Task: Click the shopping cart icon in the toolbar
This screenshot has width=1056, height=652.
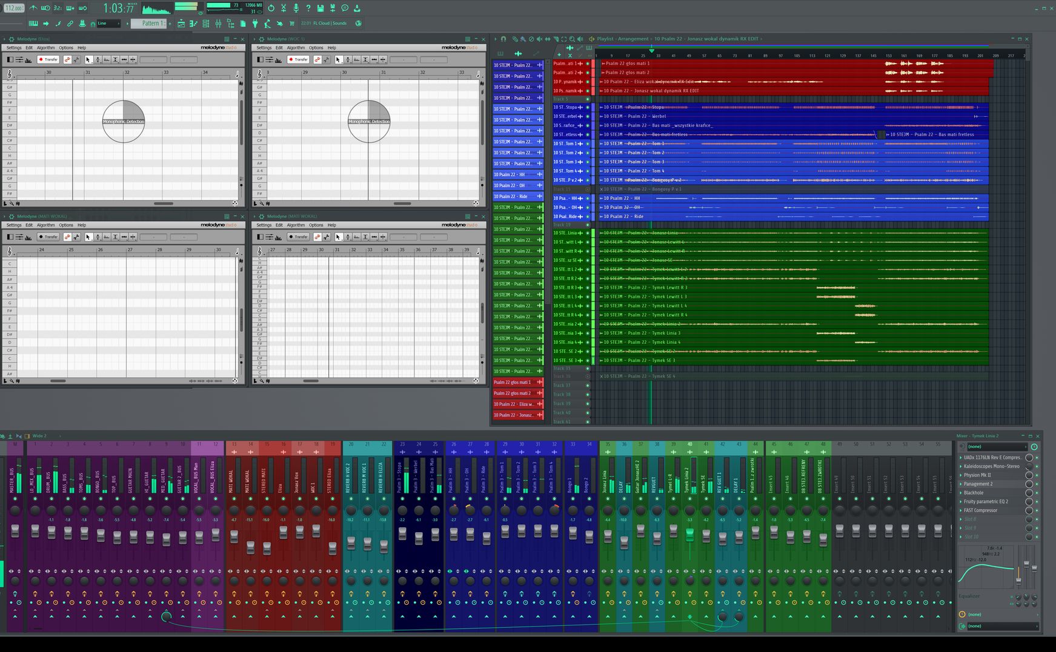Action: tap(292, 23)
